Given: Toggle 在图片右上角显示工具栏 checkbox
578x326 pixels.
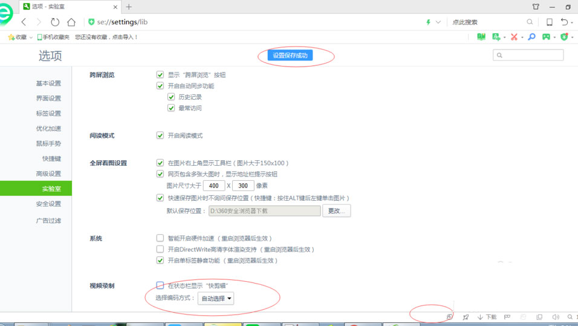Looking at the screenshot, I should click(x=160, y=163).
